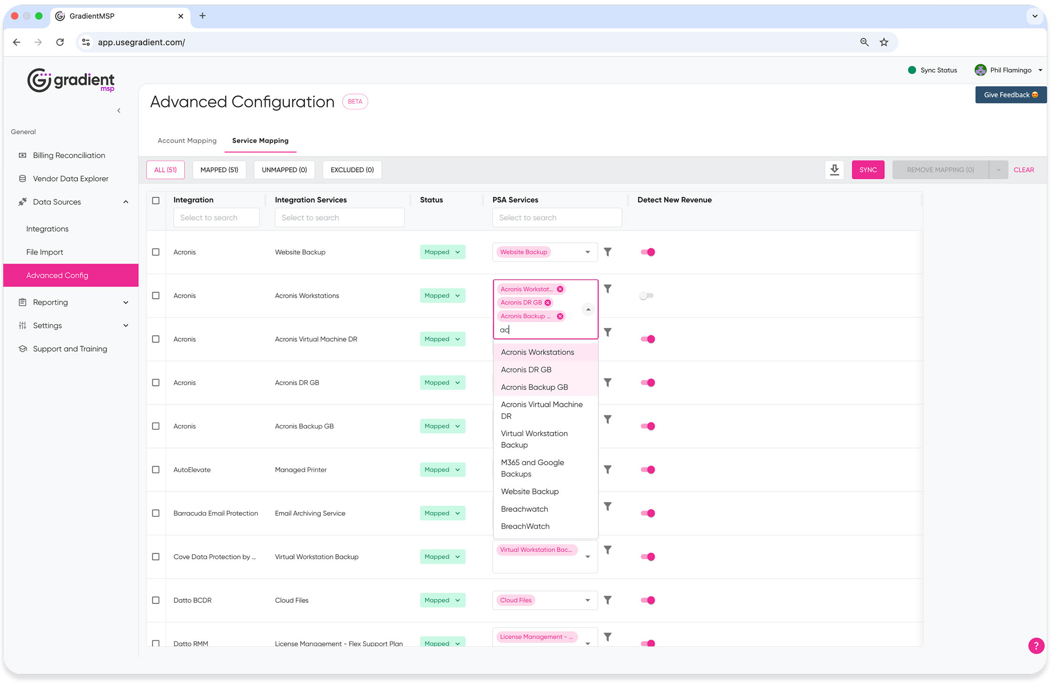Switch to the Account Mapping tab

(x=187, y=140)
